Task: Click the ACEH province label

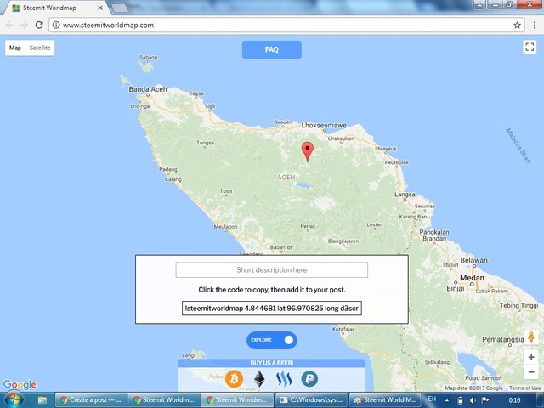Action: [286, 178]
